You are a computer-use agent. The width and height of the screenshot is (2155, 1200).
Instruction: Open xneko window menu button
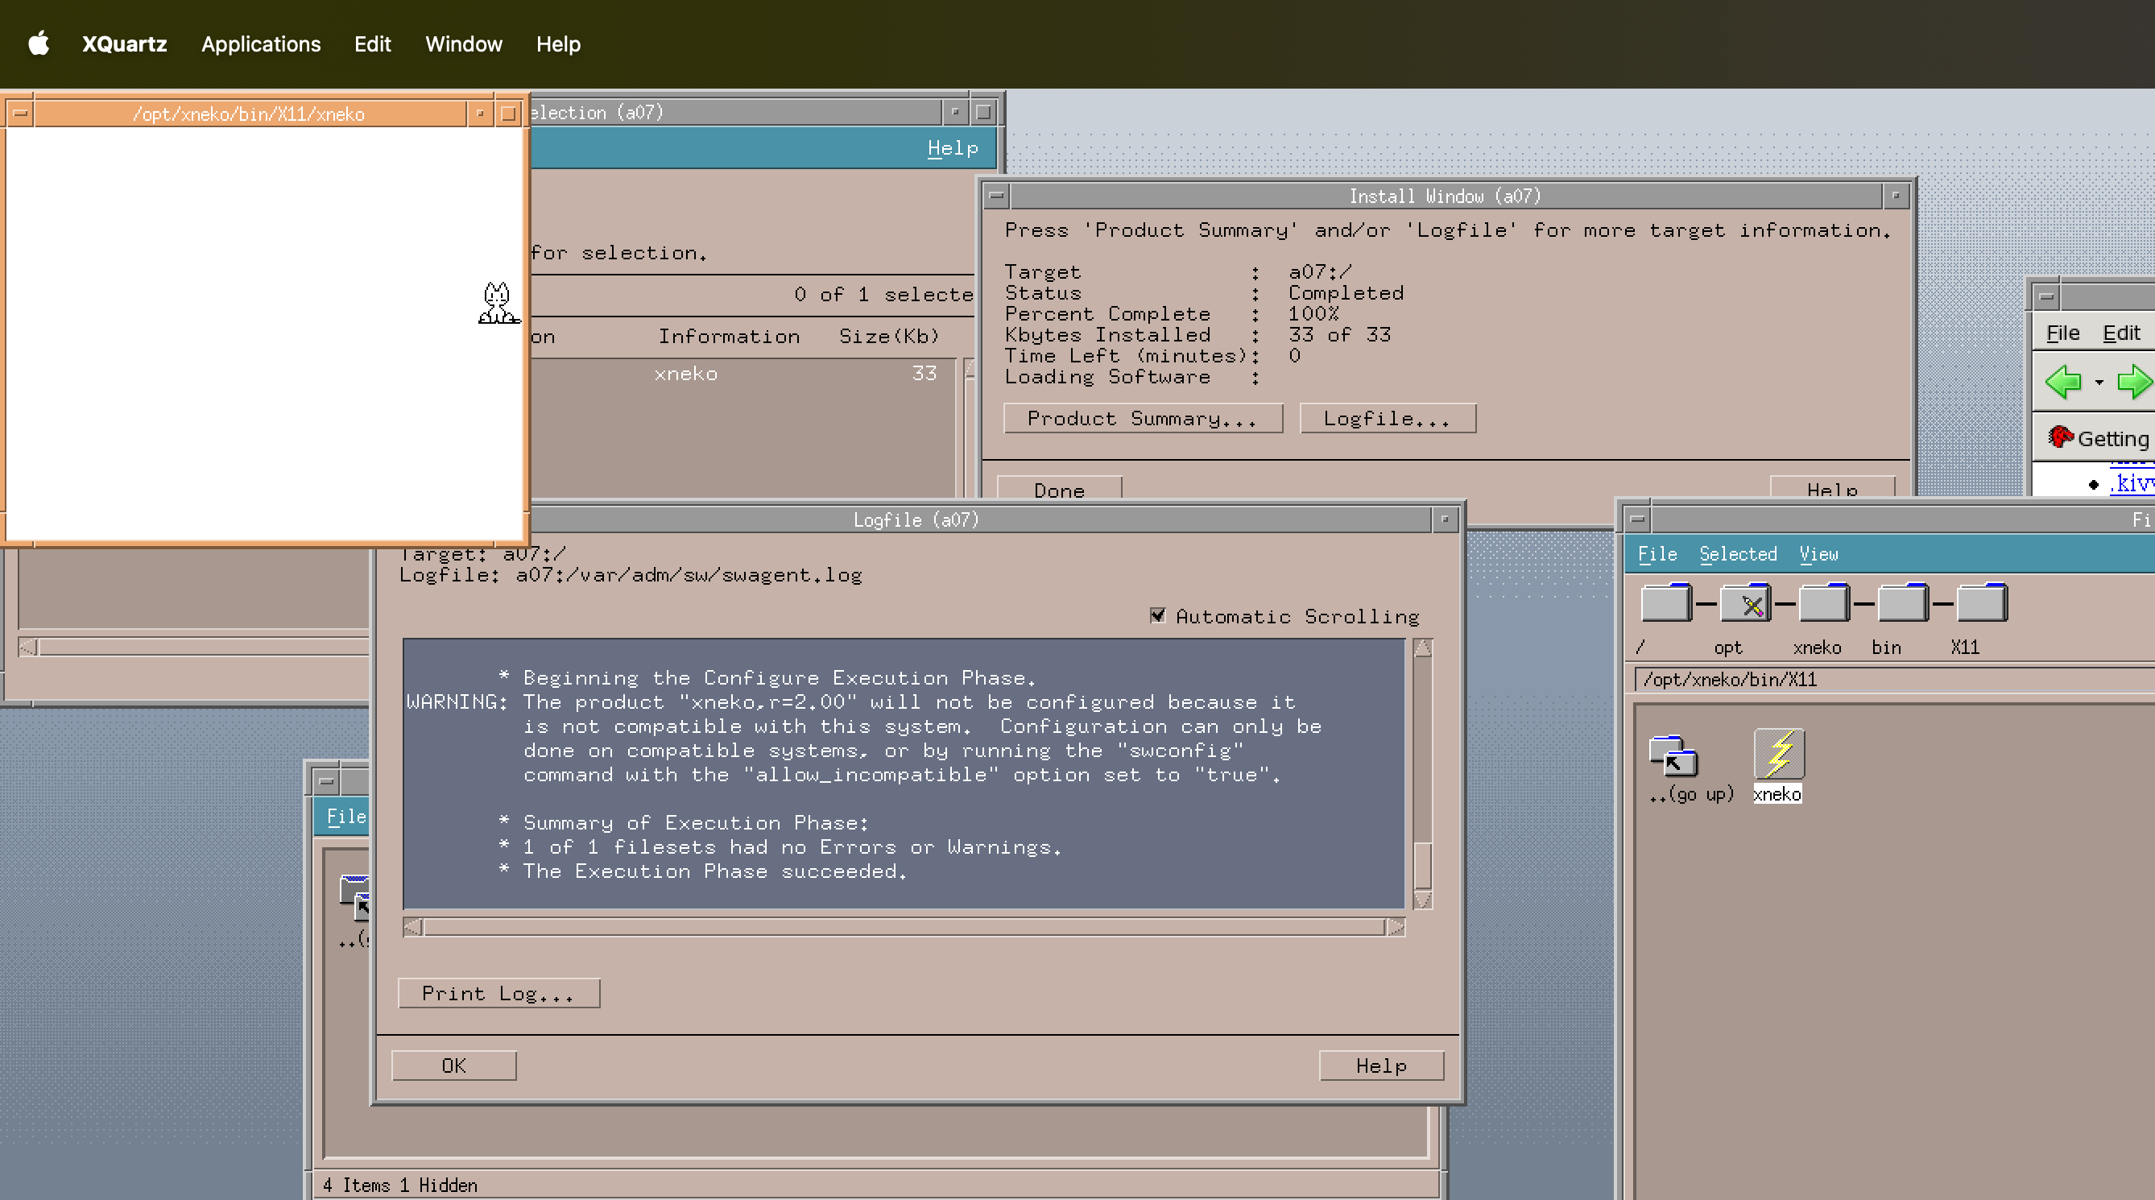[x=20, y=113]
